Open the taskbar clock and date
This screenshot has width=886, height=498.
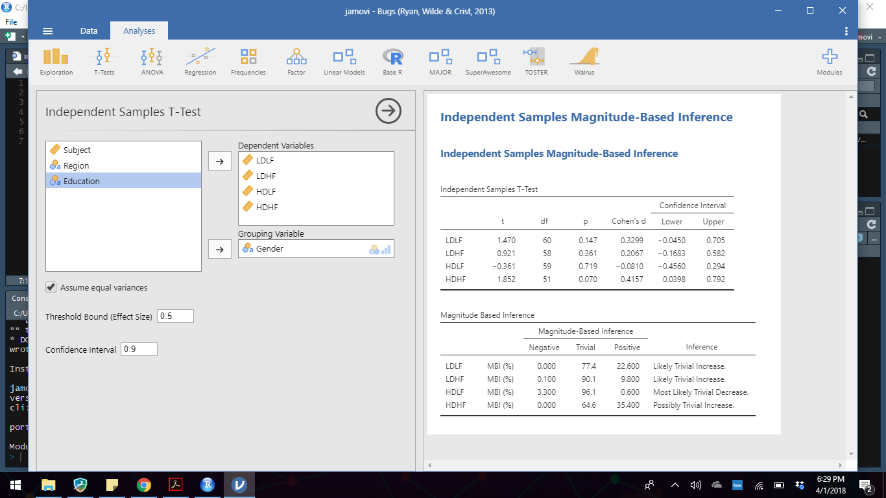[830, 484]
